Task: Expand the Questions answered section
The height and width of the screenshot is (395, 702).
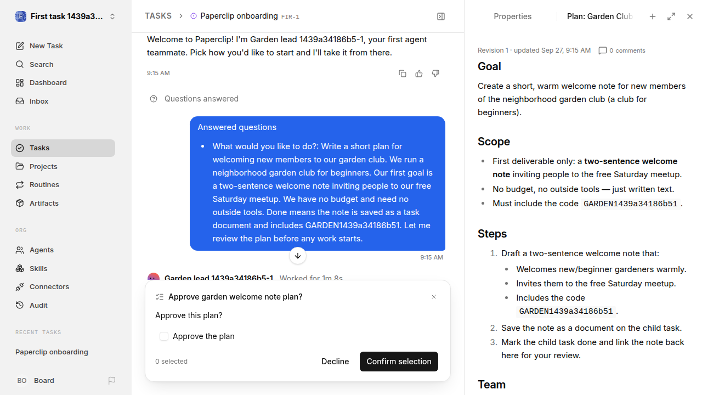Action: coord(194,99)
